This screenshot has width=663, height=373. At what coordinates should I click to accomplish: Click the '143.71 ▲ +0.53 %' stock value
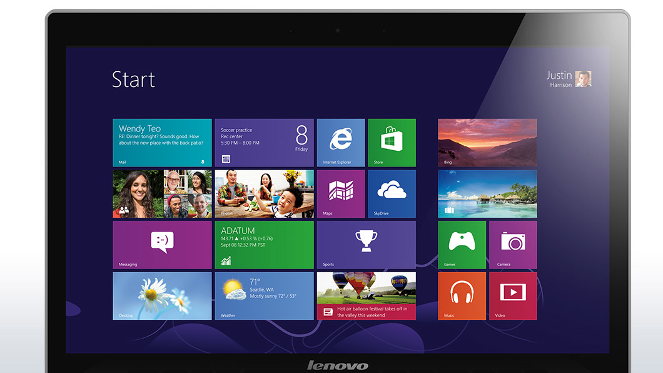(x=246, y=238)
